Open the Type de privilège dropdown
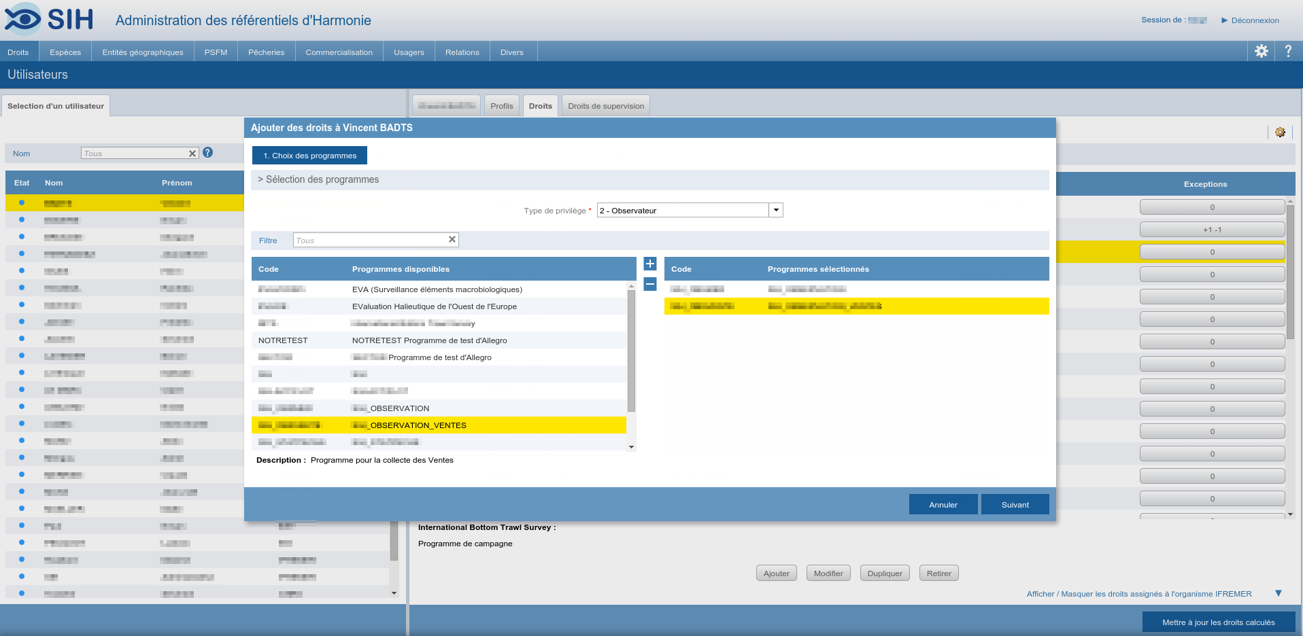This screenshot has height=636, width=1303. pos(775,211)
